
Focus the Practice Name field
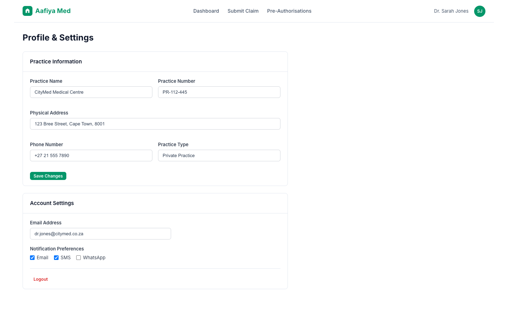coord(91,92)
